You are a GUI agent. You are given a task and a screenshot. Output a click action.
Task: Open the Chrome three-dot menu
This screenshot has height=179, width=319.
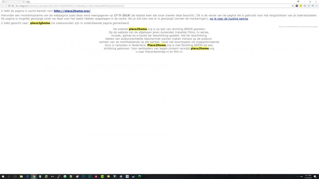(x=317, y=6)
